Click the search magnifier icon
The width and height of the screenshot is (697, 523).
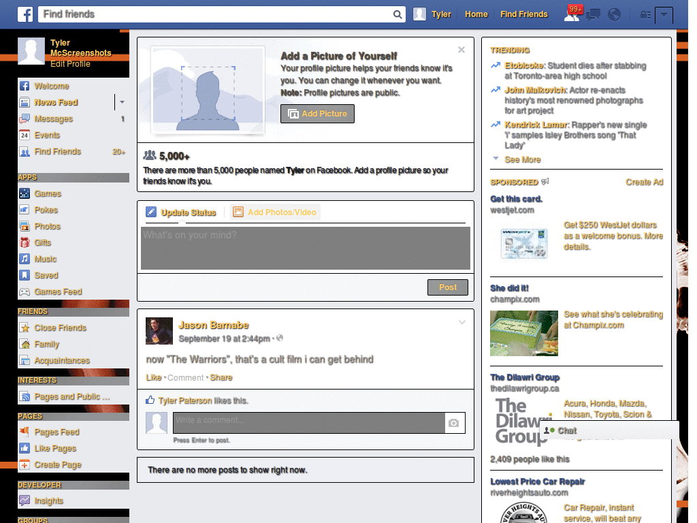tap(398, 15)
